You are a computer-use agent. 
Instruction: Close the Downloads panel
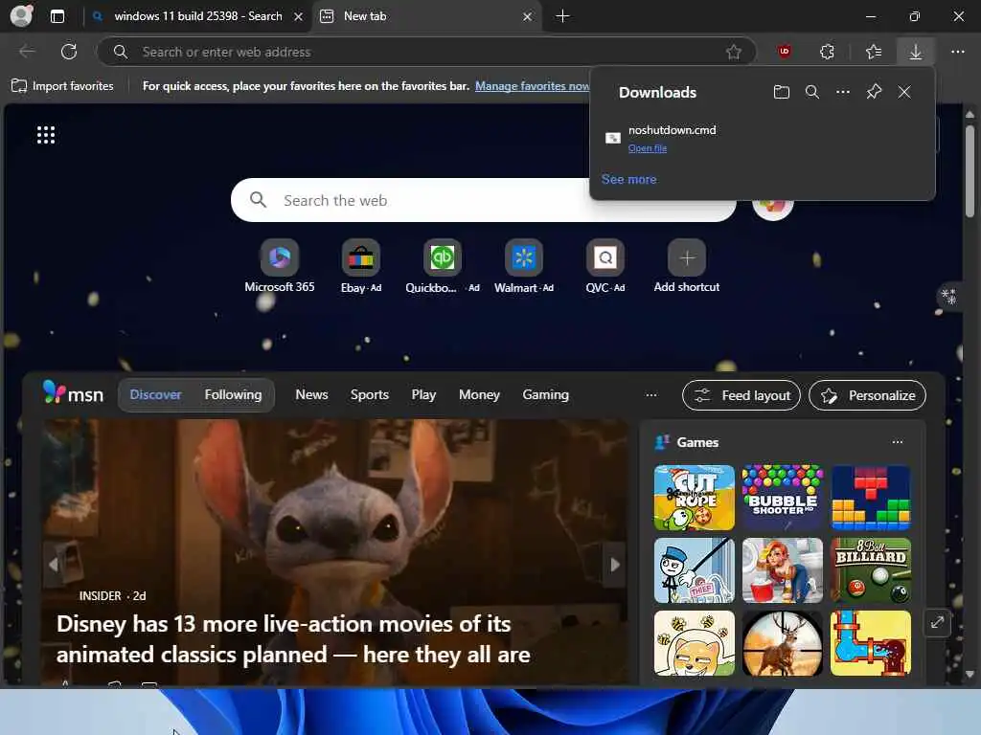[x=904, y=93]
